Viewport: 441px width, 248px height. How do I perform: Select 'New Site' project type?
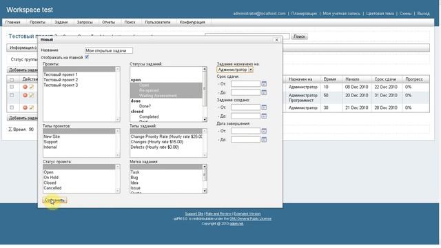52,136
